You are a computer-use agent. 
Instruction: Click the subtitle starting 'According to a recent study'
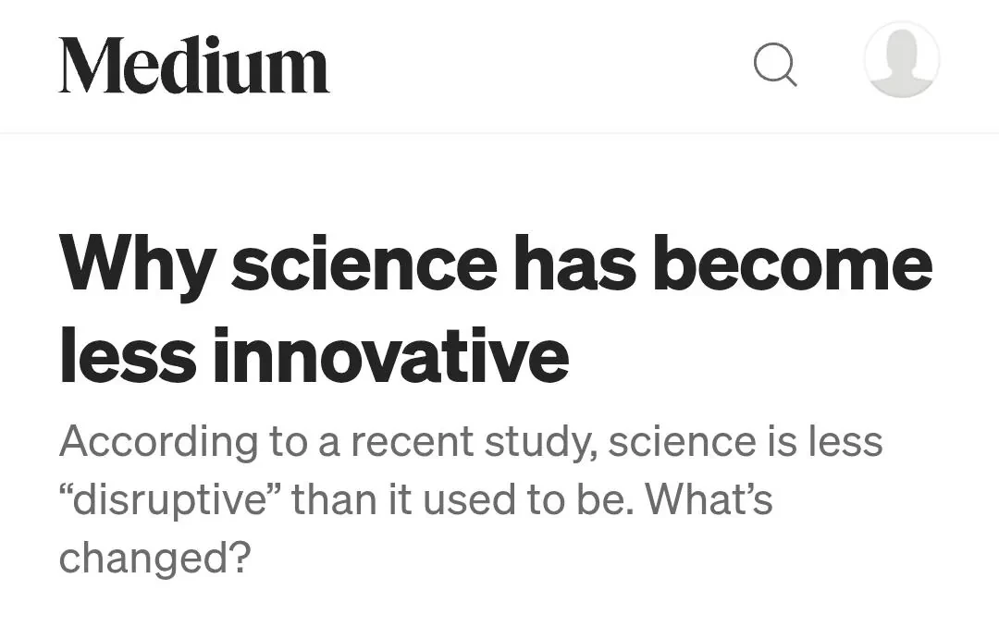click(x=471, y=499)
